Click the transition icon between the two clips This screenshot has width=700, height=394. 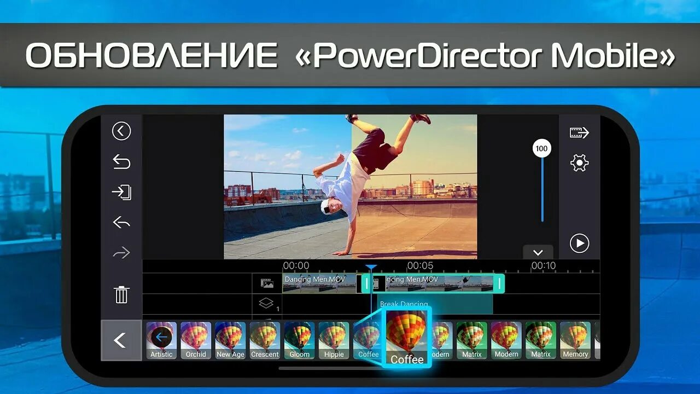pyautogui.click(x=376, y=283)
